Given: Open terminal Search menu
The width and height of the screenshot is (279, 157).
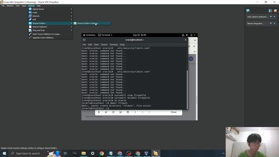Looking at the screenshot, I should pos(104,44).
